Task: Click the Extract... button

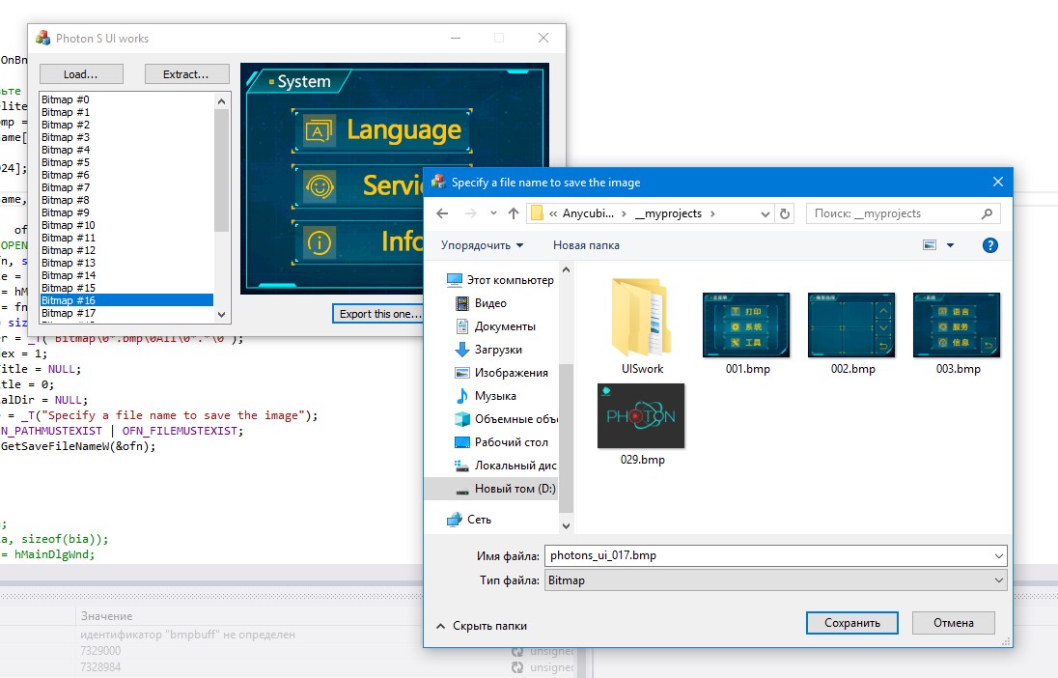Action: (x=186, y=74)
